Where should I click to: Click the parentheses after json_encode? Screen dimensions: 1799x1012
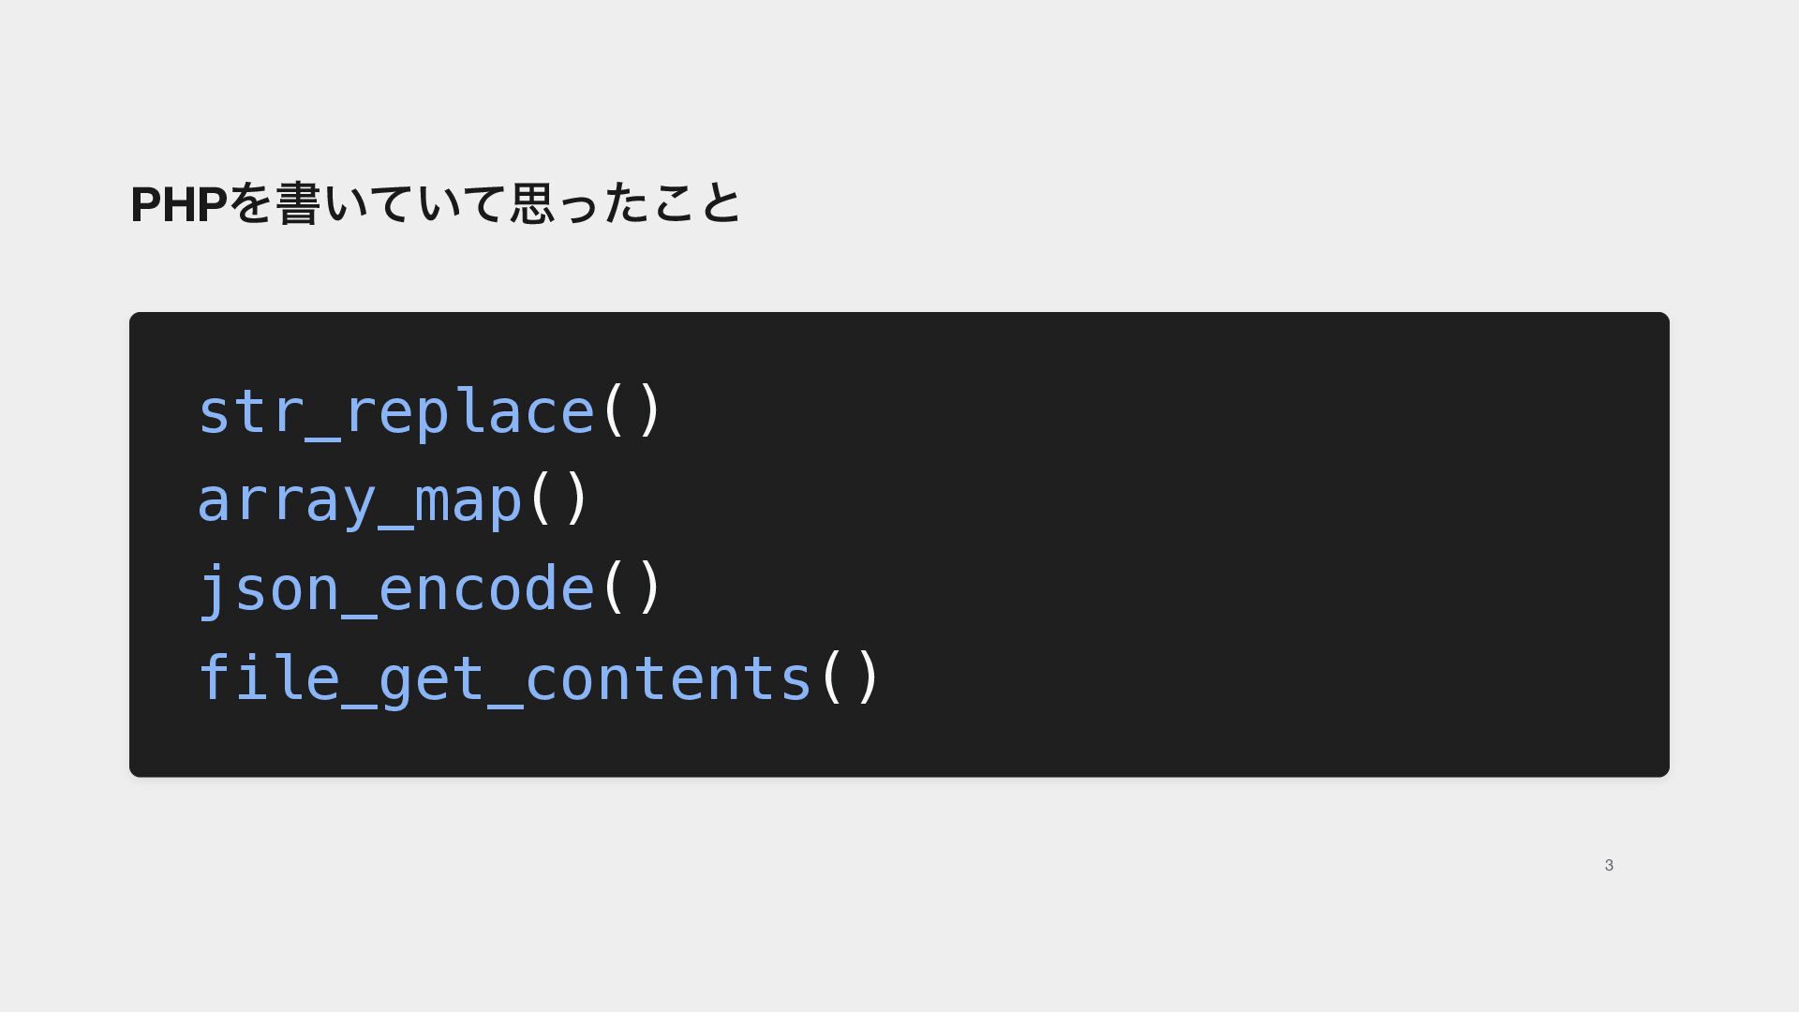coord(632,587)
